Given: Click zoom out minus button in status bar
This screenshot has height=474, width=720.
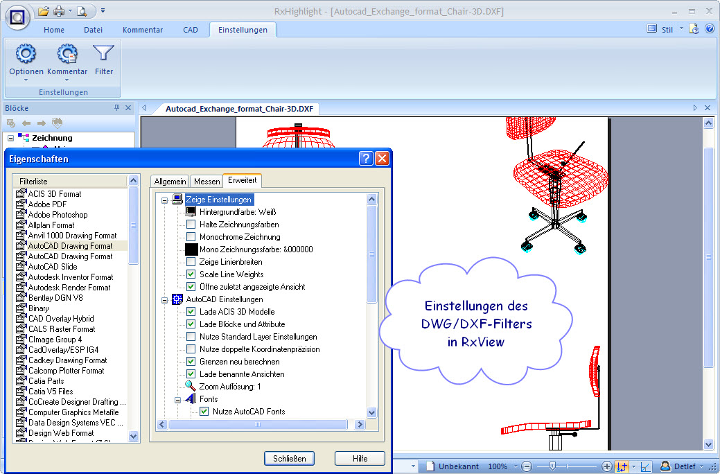Looking at the screenshot, I should 527,466.
